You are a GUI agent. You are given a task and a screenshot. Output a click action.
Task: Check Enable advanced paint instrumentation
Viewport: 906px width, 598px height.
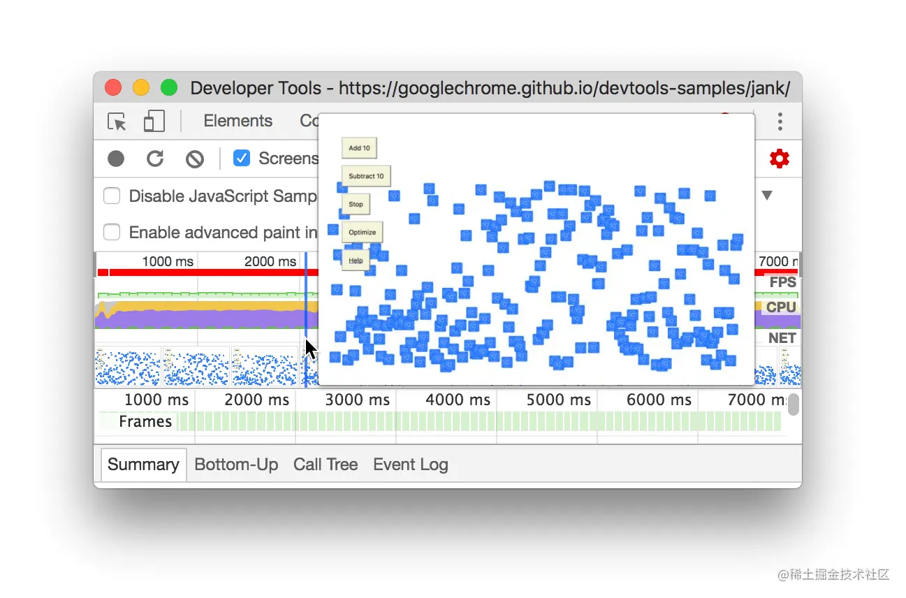[112, 232]
